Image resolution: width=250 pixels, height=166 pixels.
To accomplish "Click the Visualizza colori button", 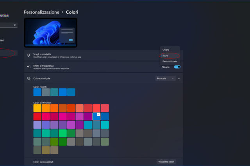I will [166, 162].
